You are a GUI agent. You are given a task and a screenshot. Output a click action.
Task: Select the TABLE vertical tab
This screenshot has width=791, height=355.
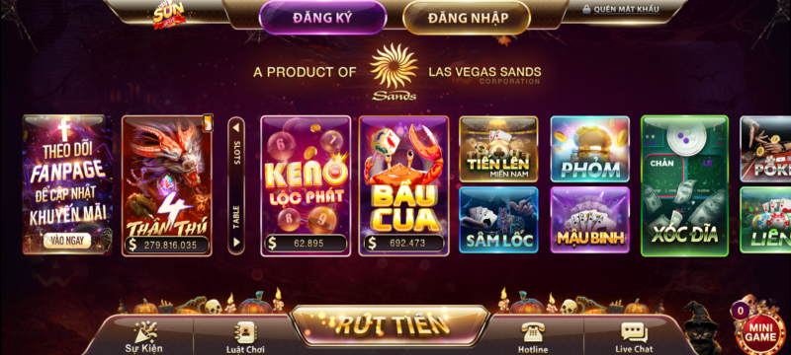tap(236, 217)
